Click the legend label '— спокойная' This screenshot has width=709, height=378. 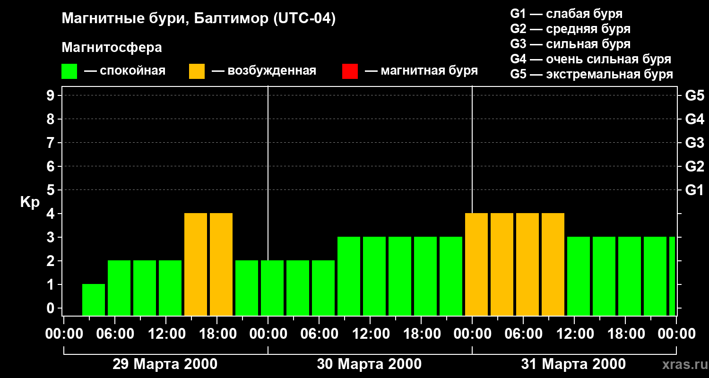(125, 71)
